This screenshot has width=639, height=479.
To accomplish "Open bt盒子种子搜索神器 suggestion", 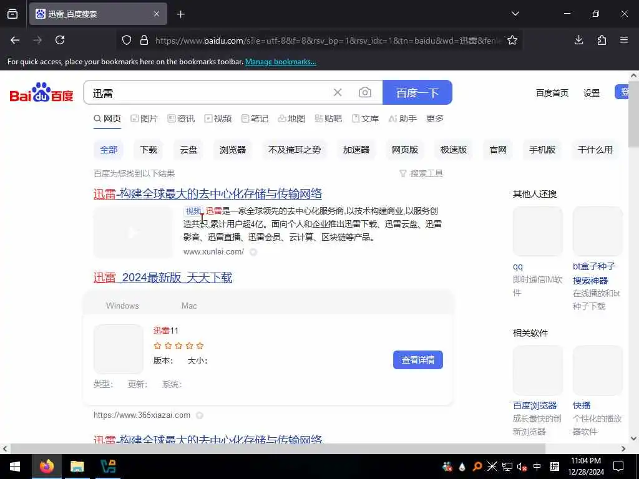I will (594, 273).
